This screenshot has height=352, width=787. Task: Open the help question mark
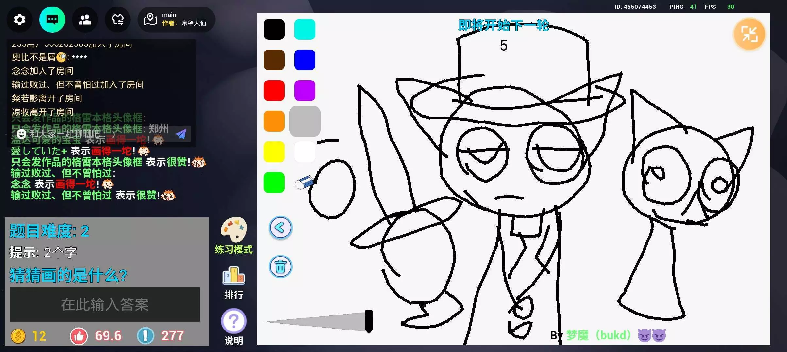coord(233,321)
